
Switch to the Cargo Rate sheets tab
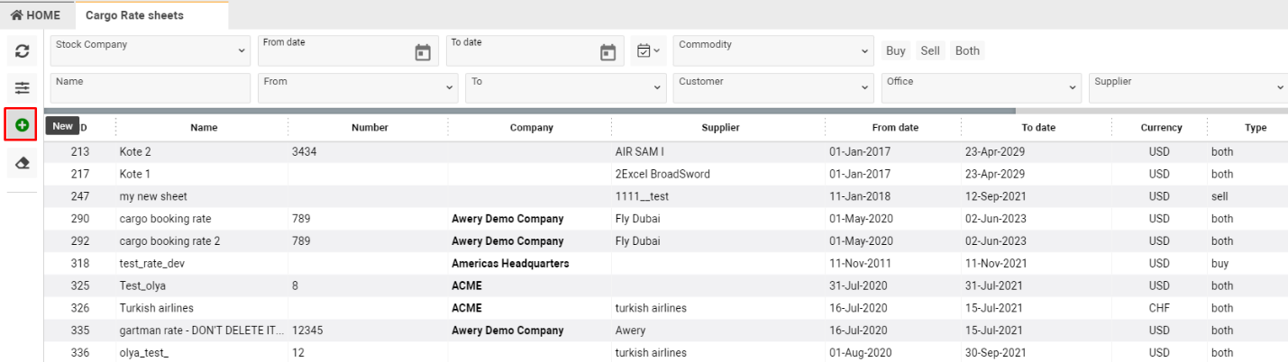pyautogui.click(x=134, y=15)
